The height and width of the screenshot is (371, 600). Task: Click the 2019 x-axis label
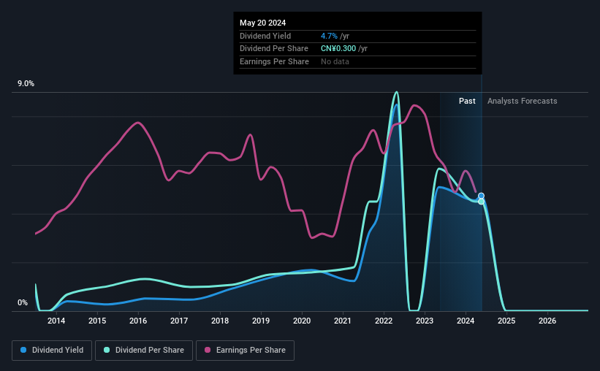[x=261, y=321]
